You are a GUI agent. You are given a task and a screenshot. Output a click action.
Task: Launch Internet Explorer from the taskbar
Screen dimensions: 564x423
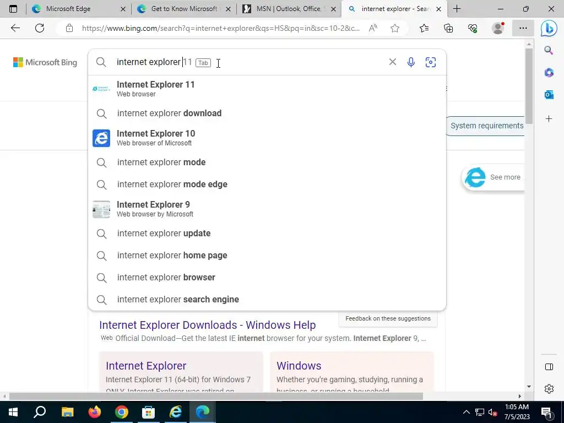click(x=176, y=412)
